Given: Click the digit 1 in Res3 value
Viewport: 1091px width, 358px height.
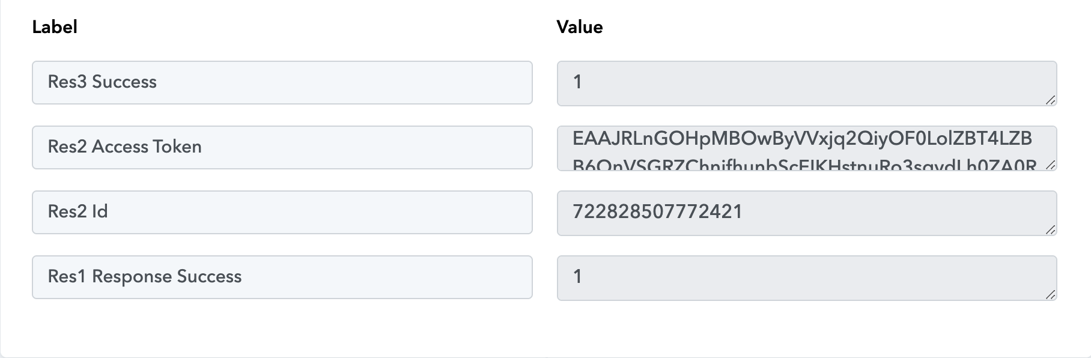Looking at the screenshot, I should point(577,82).
